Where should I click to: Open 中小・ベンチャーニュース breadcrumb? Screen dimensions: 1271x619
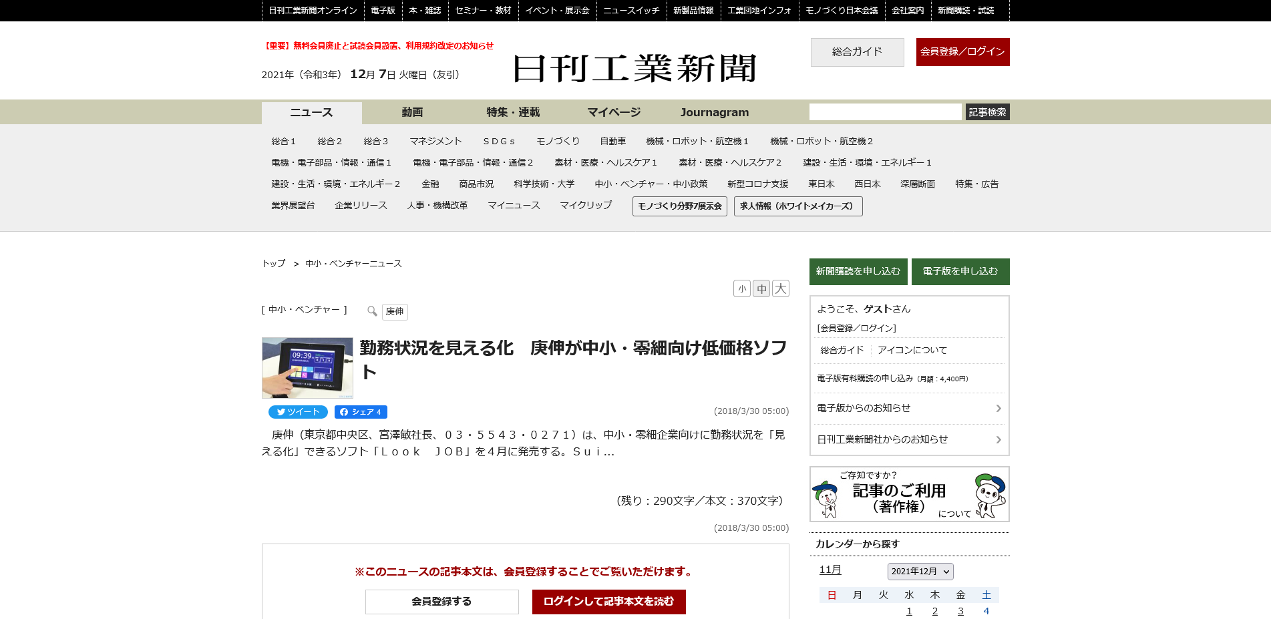pyautogui.click(x=353, y=264)
